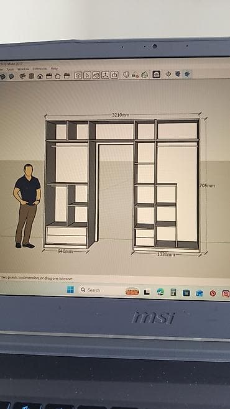Click the boxed up-arrow share icon
Image resolution: width=230 pixels, height=409 pixels.
[114, 75]
